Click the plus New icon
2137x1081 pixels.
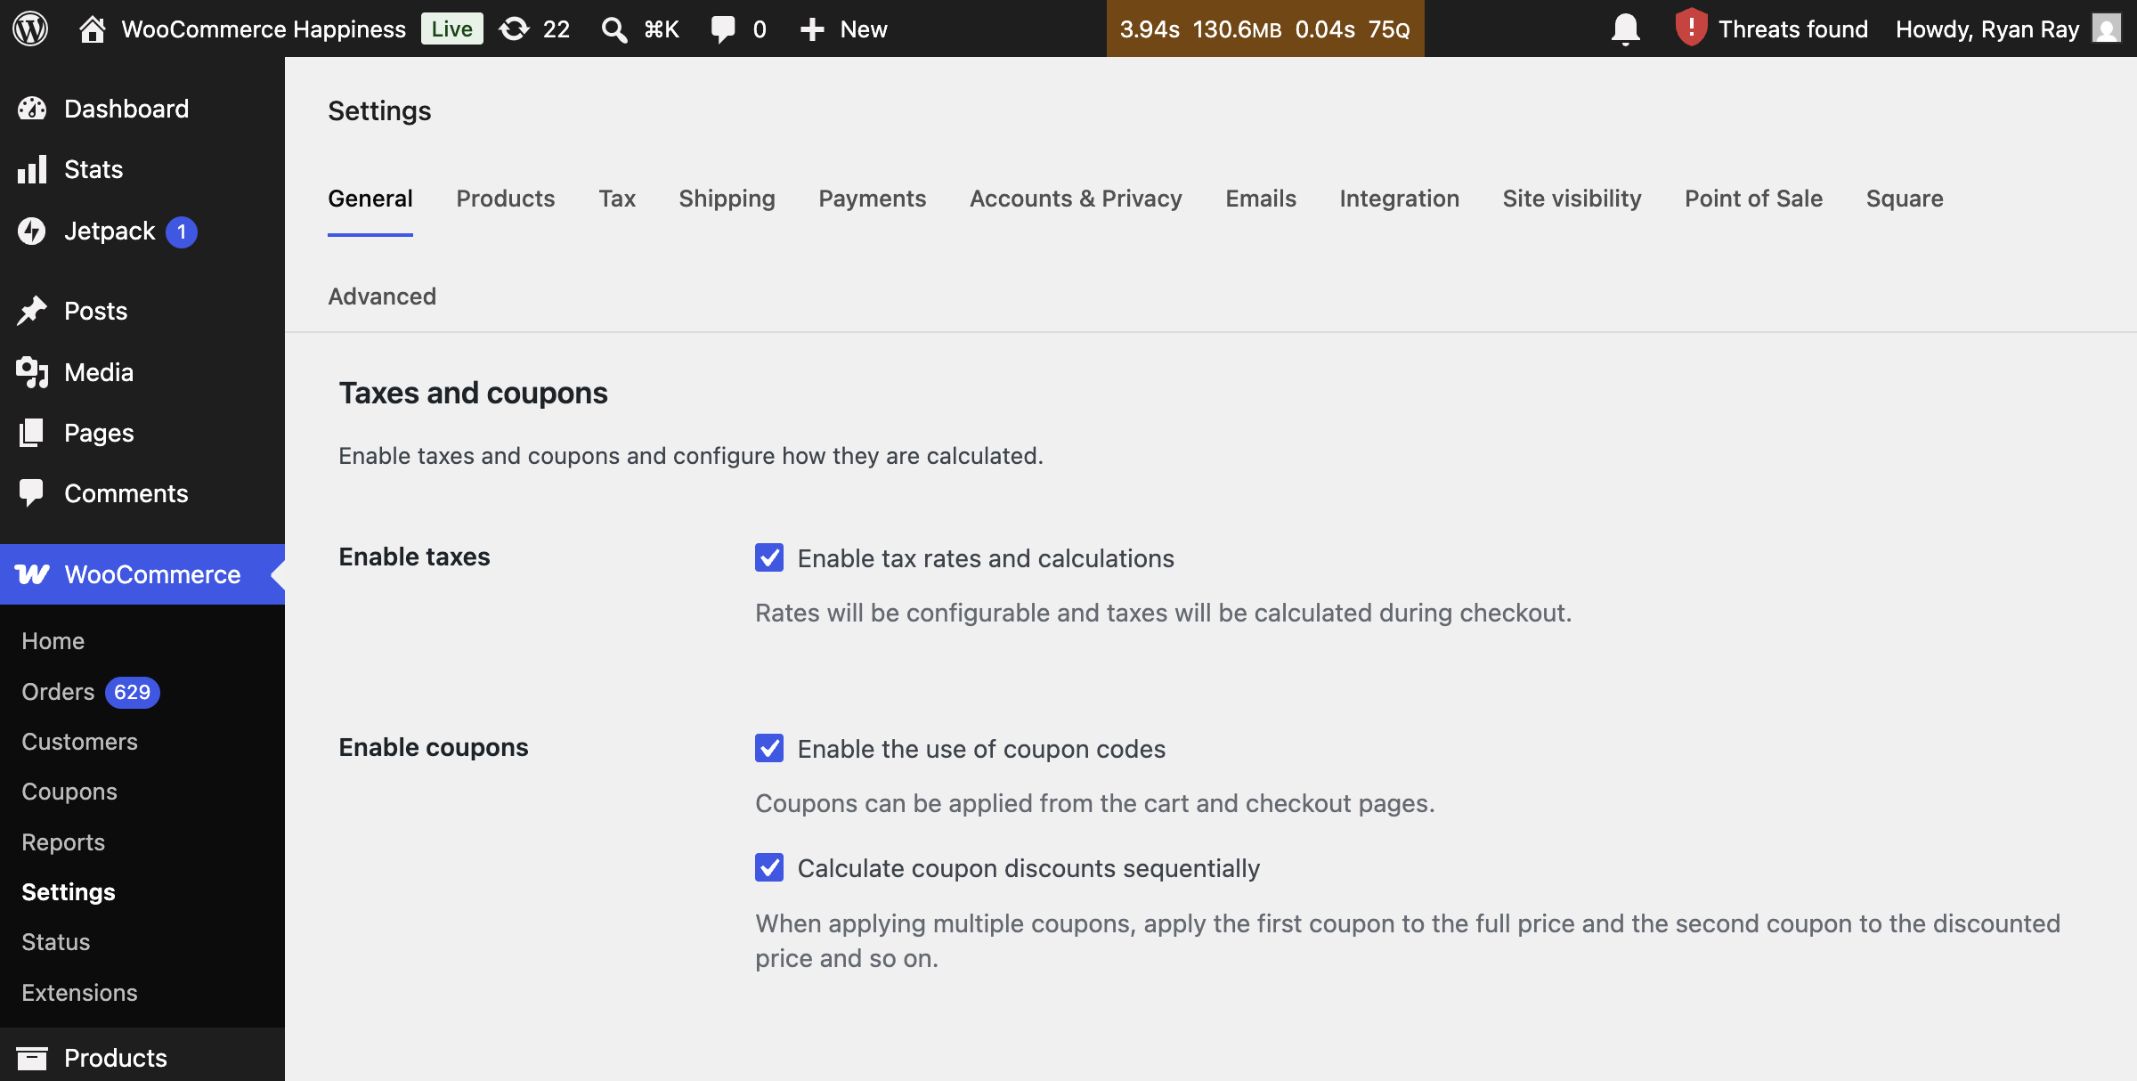tap(811, 29)
